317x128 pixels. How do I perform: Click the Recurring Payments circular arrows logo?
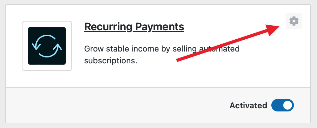click(x=47, y=46)
